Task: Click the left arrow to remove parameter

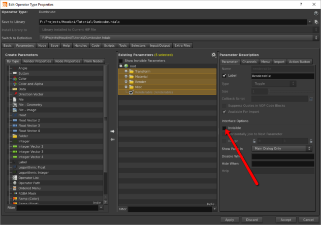Action: [112, 139]
